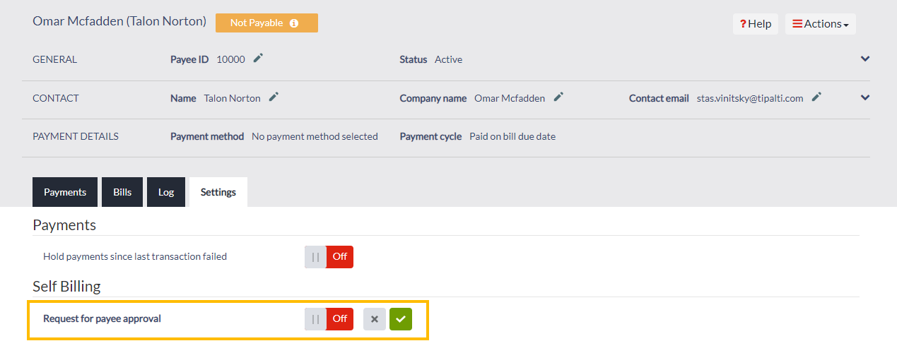Click the Payments section heading under Settings
Image resolution: width=897 pixels, height=353 pixels.
click(x=64, y=225)
